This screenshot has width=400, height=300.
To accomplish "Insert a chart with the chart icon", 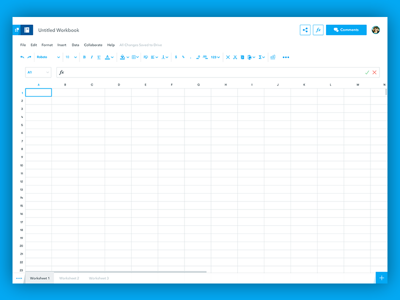I will [x=272, y=57].
